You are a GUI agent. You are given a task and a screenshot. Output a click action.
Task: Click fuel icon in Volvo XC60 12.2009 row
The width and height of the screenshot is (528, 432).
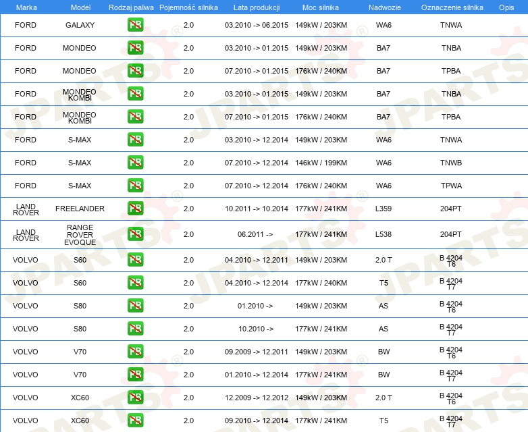pyautogui.click(x=135, y=398)
